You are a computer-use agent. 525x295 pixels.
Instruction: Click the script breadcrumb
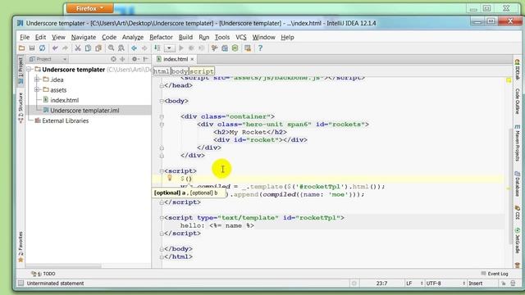[x=201, y=71]
